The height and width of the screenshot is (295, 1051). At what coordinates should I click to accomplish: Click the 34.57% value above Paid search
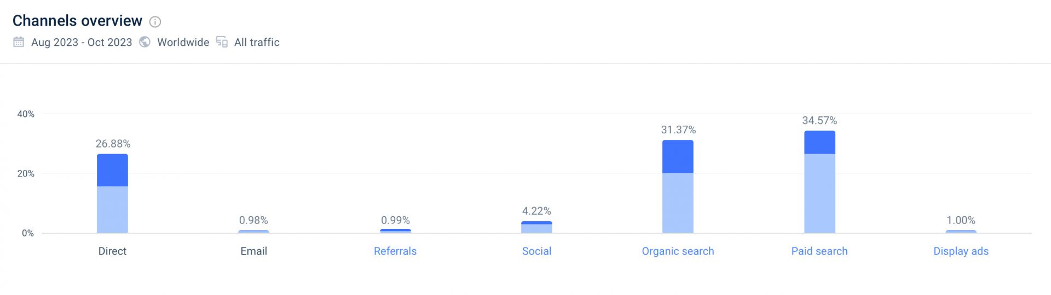point(819,121)
